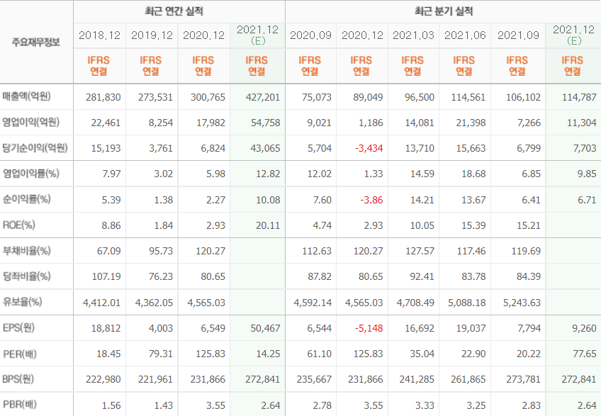Click the quarterly revenue value 114,561
This screenshot has height=416, width=601.
click(x=468, y=97)
